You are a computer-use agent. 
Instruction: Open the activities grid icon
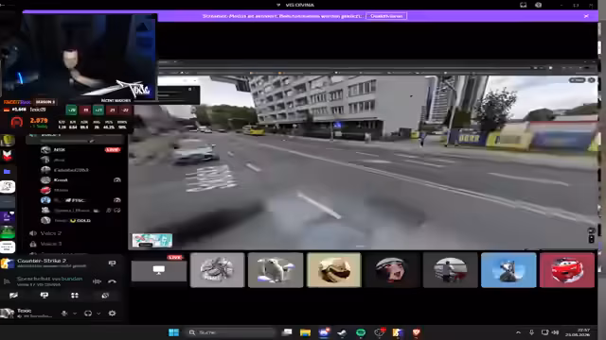75,296
